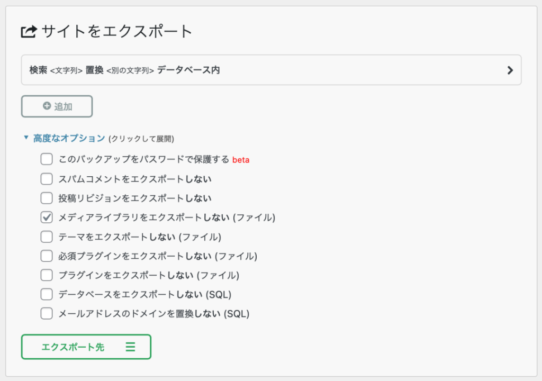Check メールアドレスのドメインを置換しない (SQL)
The height and width of the screenshot is (381, 542).
click(x=47, y=313)
